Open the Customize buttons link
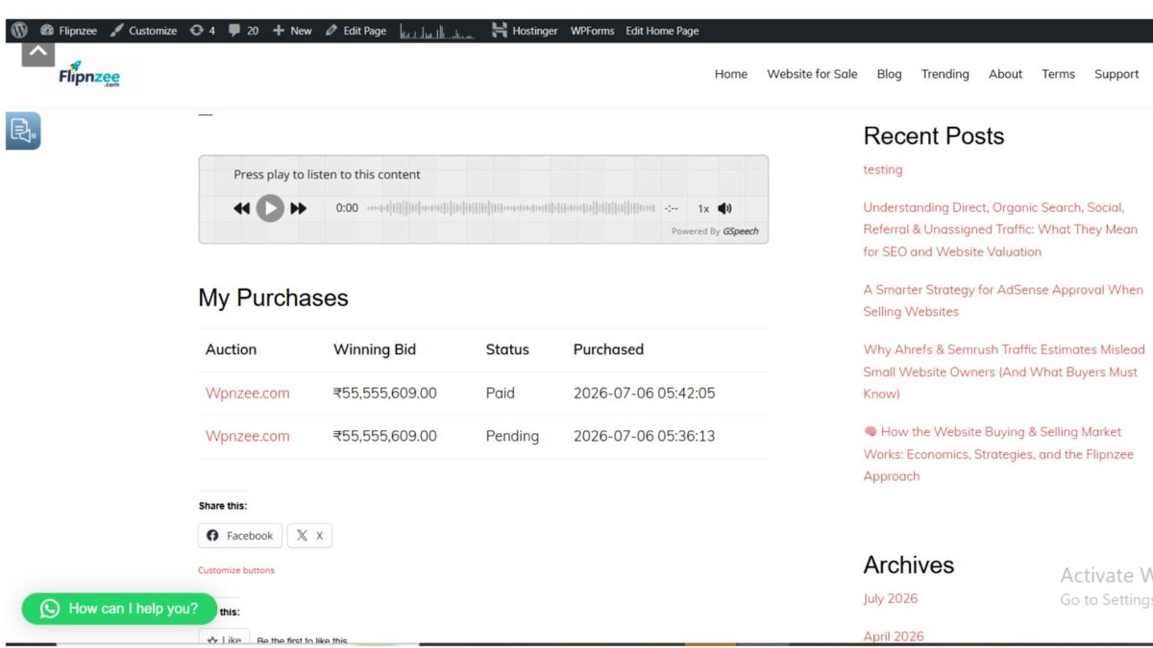This screenshot has height=648, width=1153. (236, 570)
